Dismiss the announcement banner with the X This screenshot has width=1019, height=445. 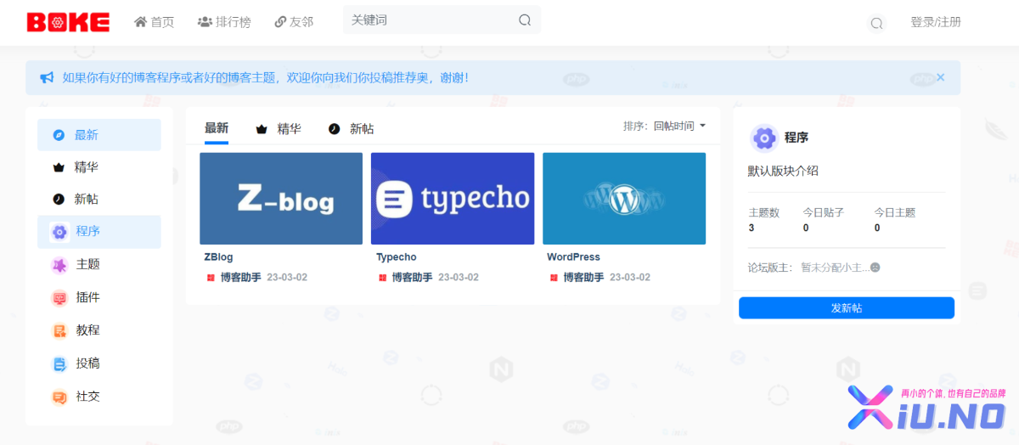pyautogui.click(x=940, y=77)
